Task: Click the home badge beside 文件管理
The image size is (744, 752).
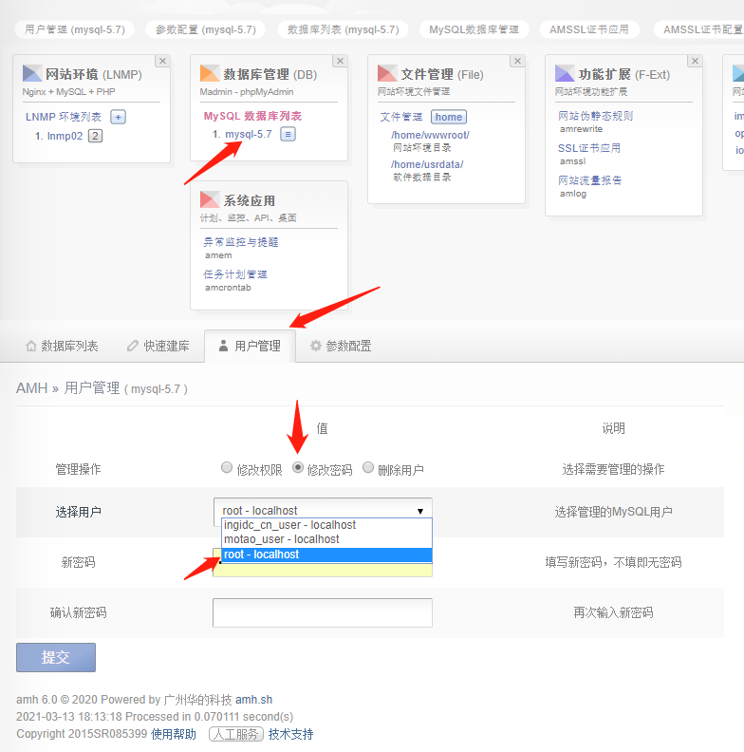Action: click(449, 117)
